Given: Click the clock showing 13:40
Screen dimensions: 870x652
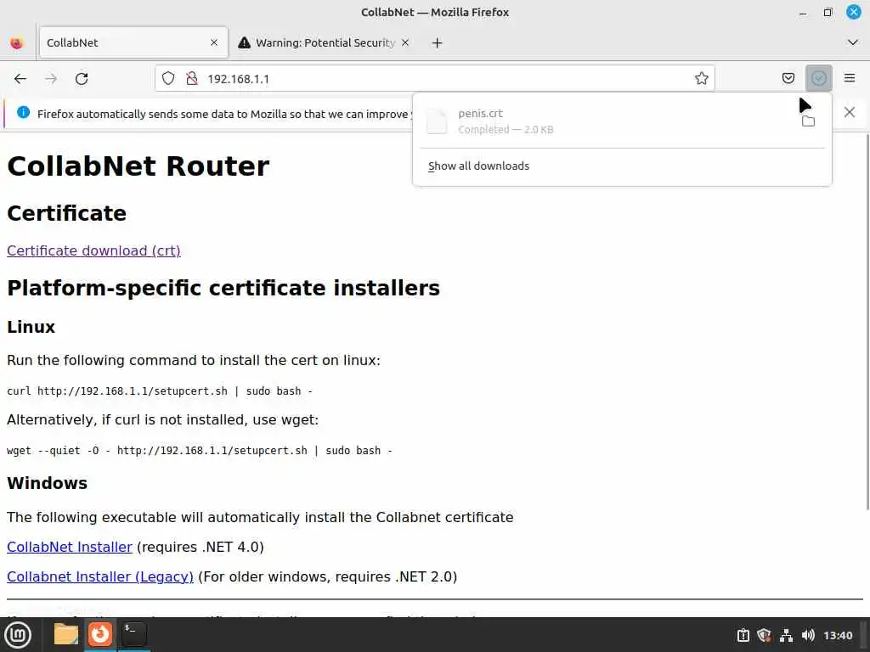Looking at the screenshot, I should (x=837, y=635).
